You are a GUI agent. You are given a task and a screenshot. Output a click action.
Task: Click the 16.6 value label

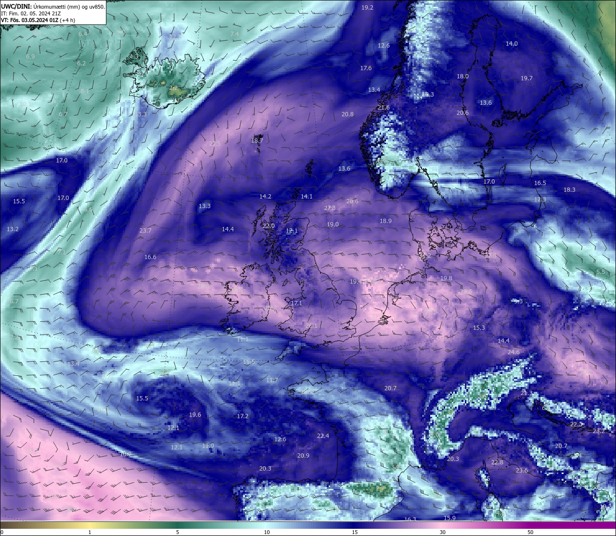coord(150,257)
